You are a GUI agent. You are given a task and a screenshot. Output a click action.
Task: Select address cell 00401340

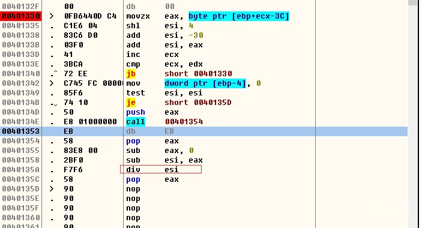point(21,74)
